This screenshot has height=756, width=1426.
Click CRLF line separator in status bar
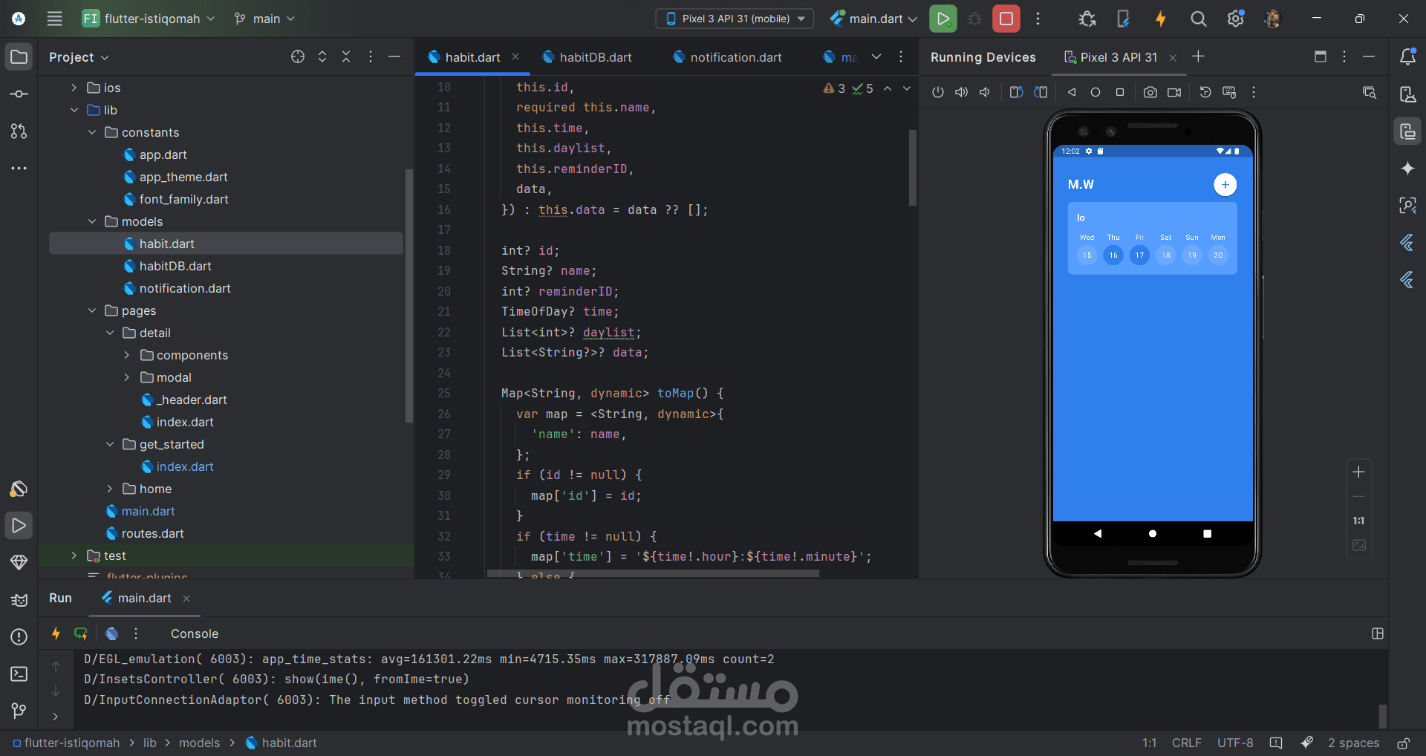(1186, 743)
